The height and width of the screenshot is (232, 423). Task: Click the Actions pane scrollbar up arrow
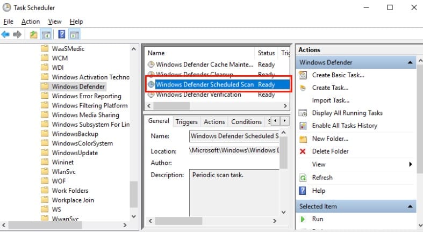(420, 61)
